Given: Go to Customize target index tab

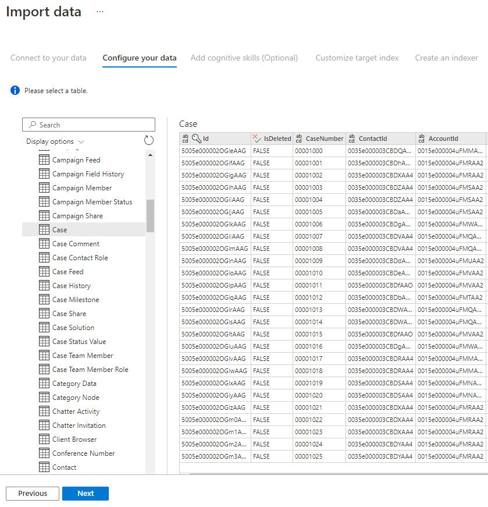Looking at the screenshot, I should (x=357, y=58).
